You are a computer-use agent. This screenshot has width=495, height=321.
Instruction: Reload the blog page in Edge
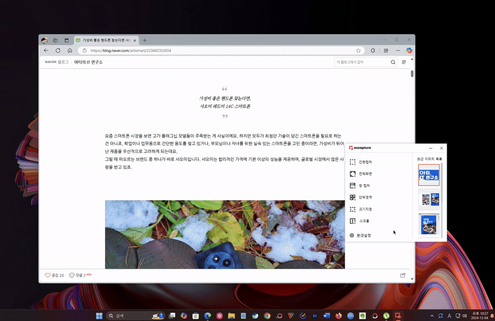(58, 51)
